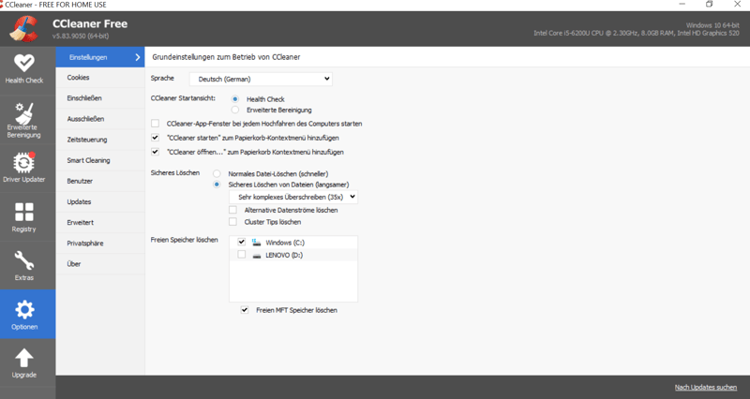Enable CCleaner-App-Fenster bei Hochfahren starten checkbox
This screenshot has height=399, width=750.
(x=155, y=124)
